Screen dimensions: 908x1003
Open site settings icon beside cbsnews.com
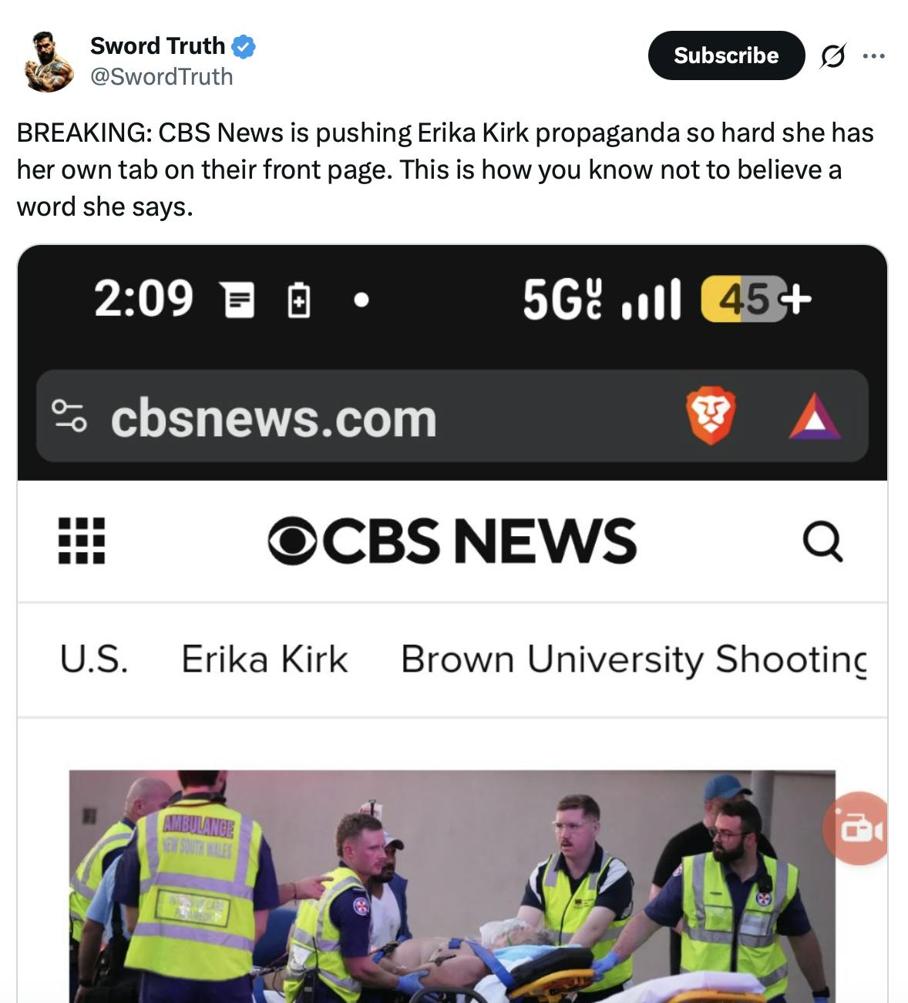(69, 416)
